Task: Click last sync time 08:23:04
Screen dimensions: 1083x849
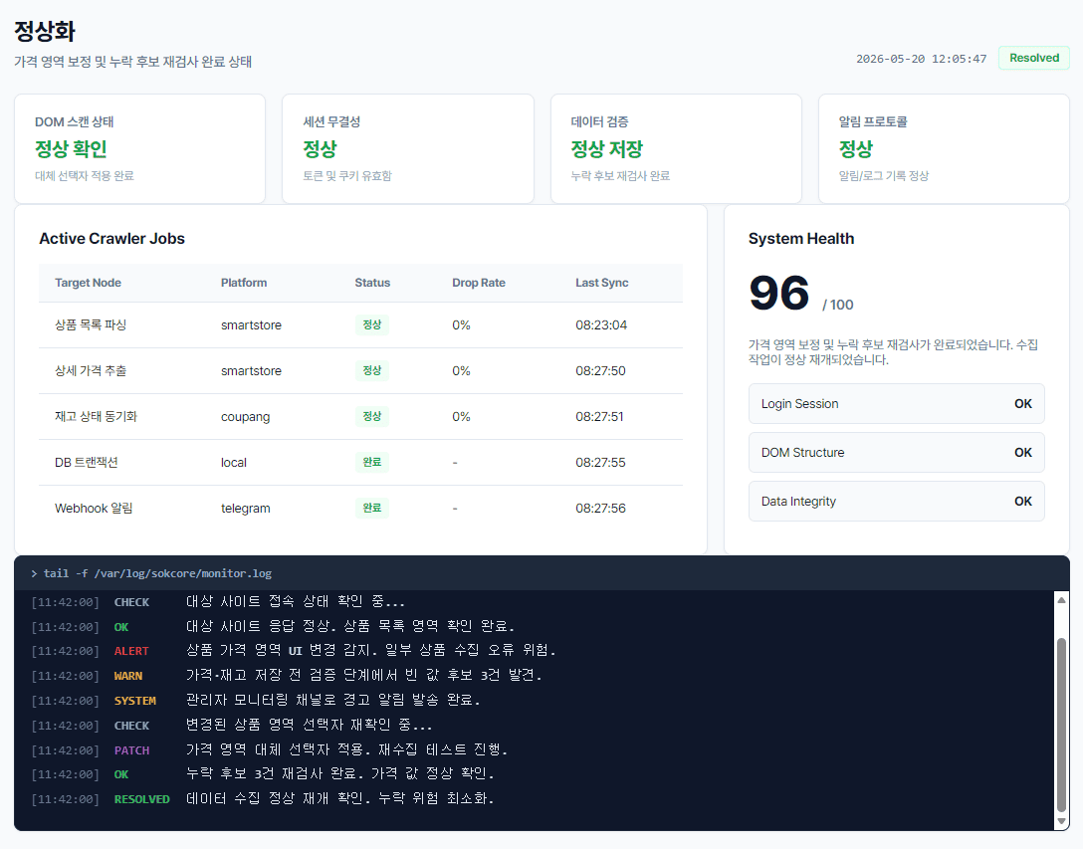Action: [601, 324]
